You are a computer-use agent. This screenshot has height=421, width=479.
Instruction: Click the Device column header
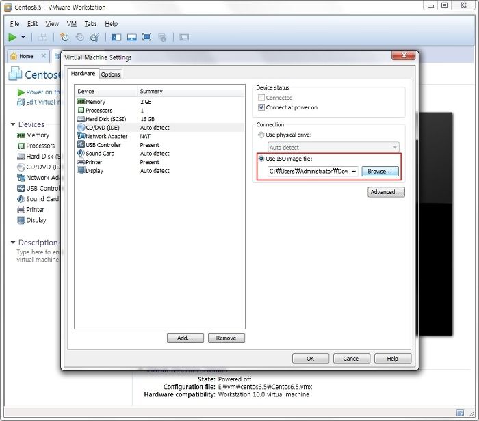106,91
